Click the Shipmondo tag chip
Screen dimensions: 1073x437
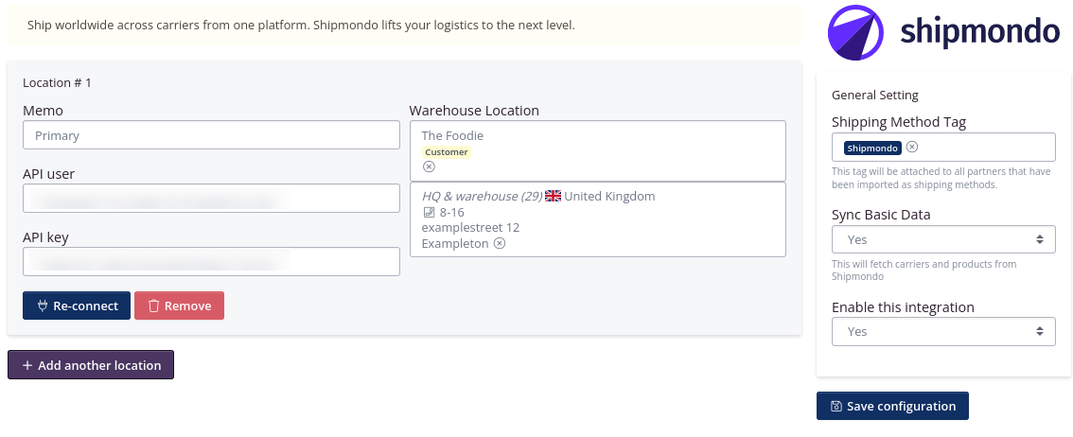point(871,148)
